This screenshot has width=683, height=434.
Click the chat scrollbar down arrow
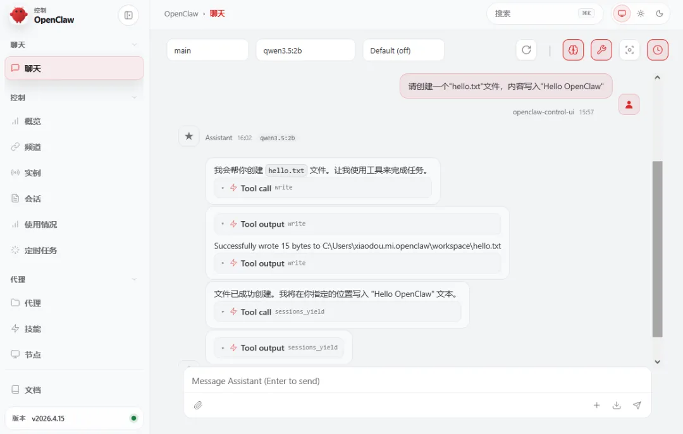tap(657, 362)
